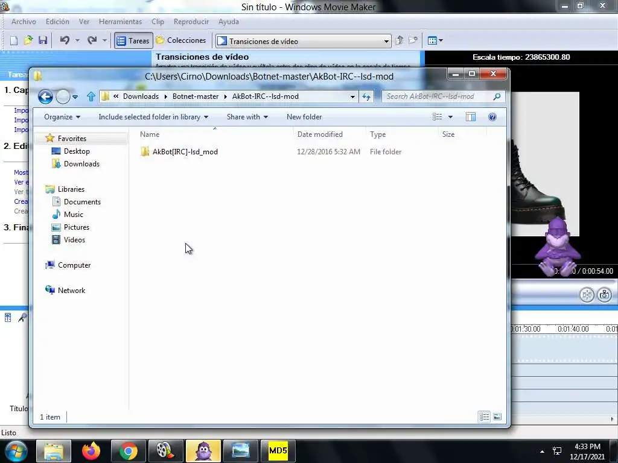The image size is (618, 463).
Task: Toggle the Explorer preview pane
Action: click(x=471, y=117)
